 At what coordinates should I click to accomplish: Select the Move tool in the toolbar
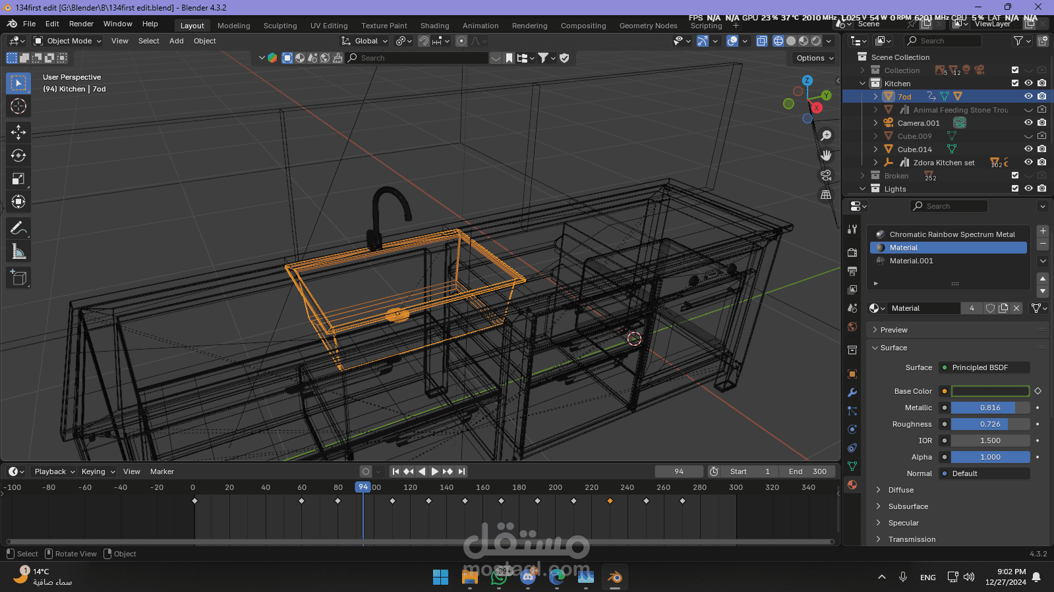pyautogui.click(x=18, y=132)
